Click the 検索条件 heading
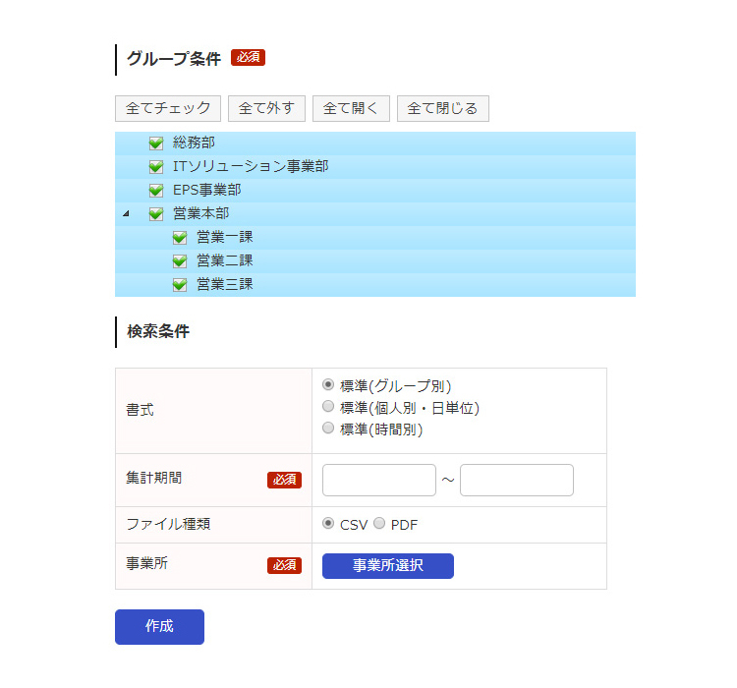 pyautogui.click(x=158, y=331)
